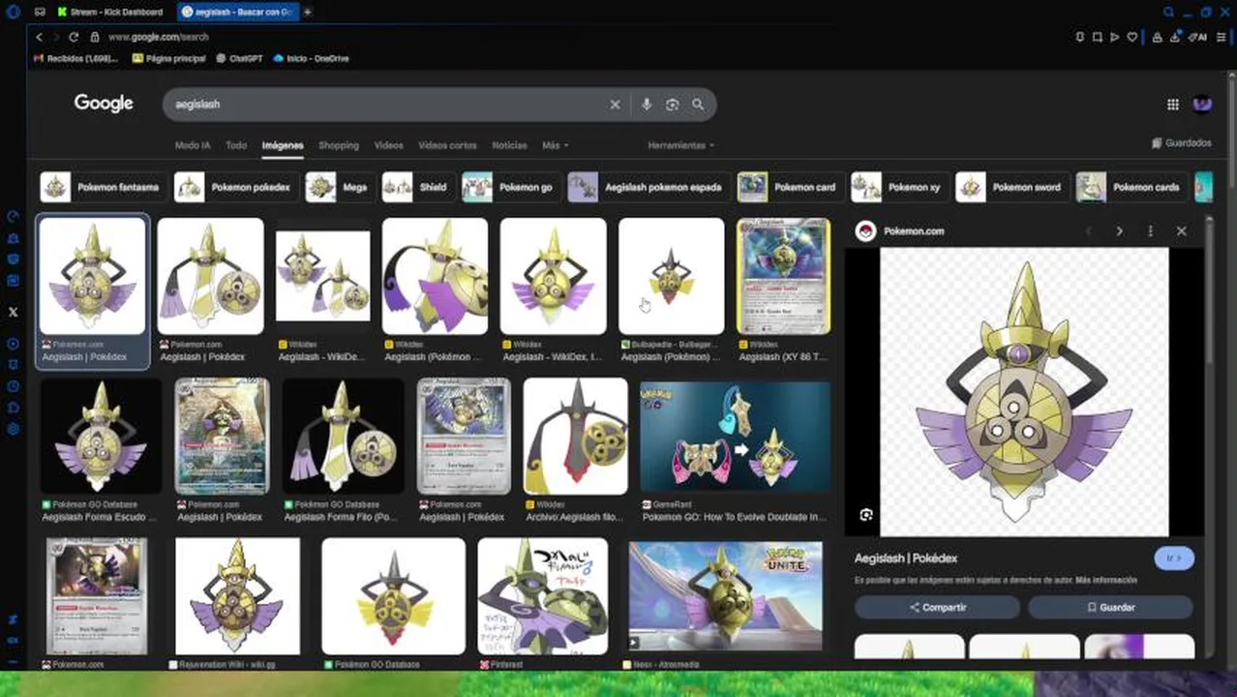Open GameRant Doublade evolve thumbnail
The height and width of the screenshot is (697, 1237).
736,437
